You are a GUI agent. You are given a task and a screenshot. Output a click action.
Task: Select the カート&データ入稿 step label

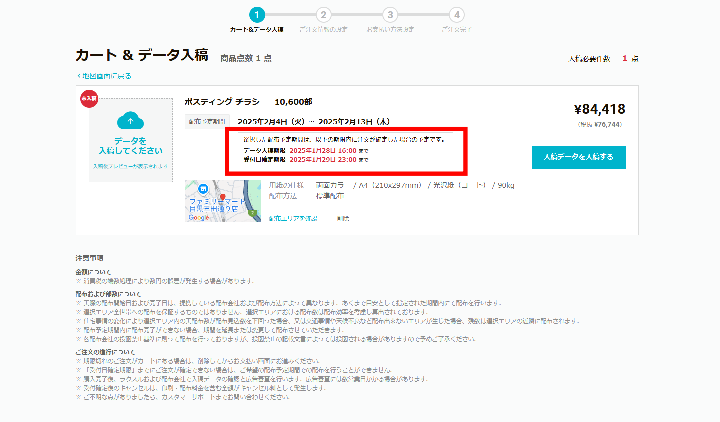257,29
